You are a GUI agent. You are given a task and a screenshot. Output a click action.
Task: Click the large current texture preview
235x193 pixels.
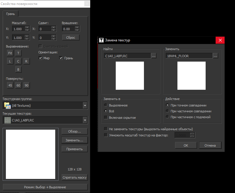click(x=31, y=154)
